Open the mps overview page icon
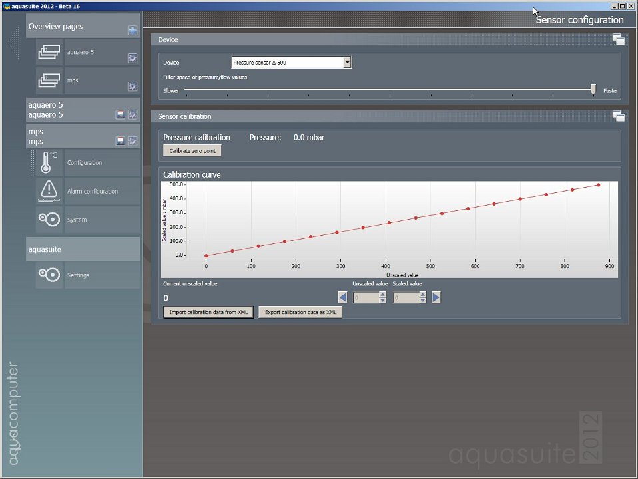 pos(49,80)
